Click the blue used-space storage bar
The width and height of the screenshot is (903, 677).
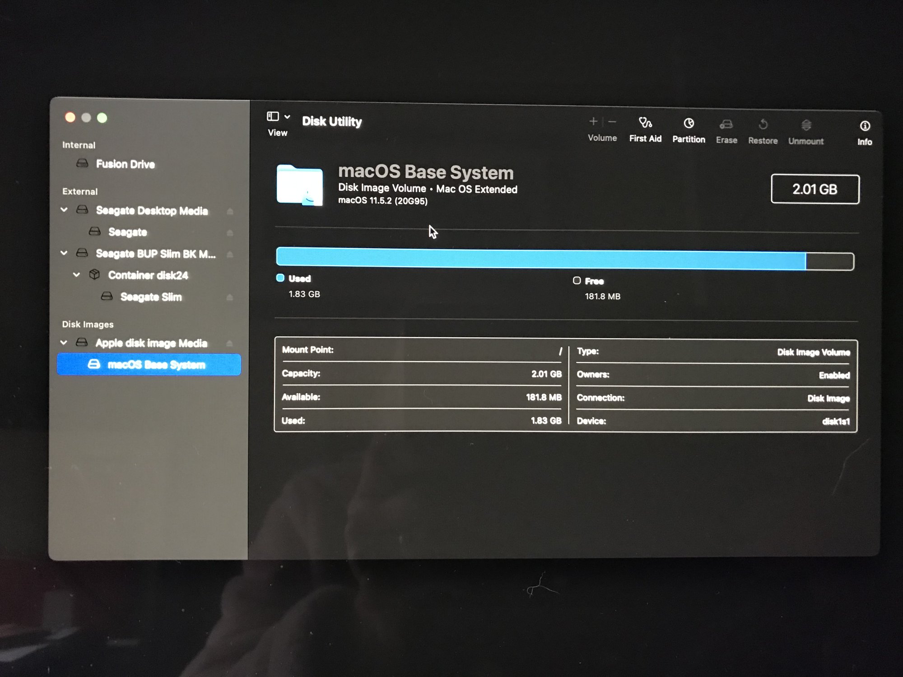pyautogui.click(x=540, y=259)
